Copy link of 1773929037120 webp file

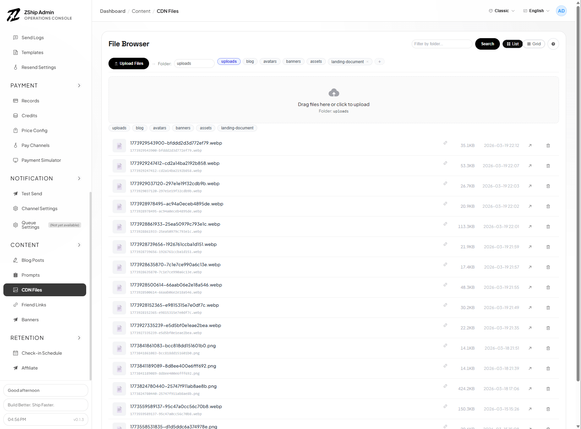point(445,183)
